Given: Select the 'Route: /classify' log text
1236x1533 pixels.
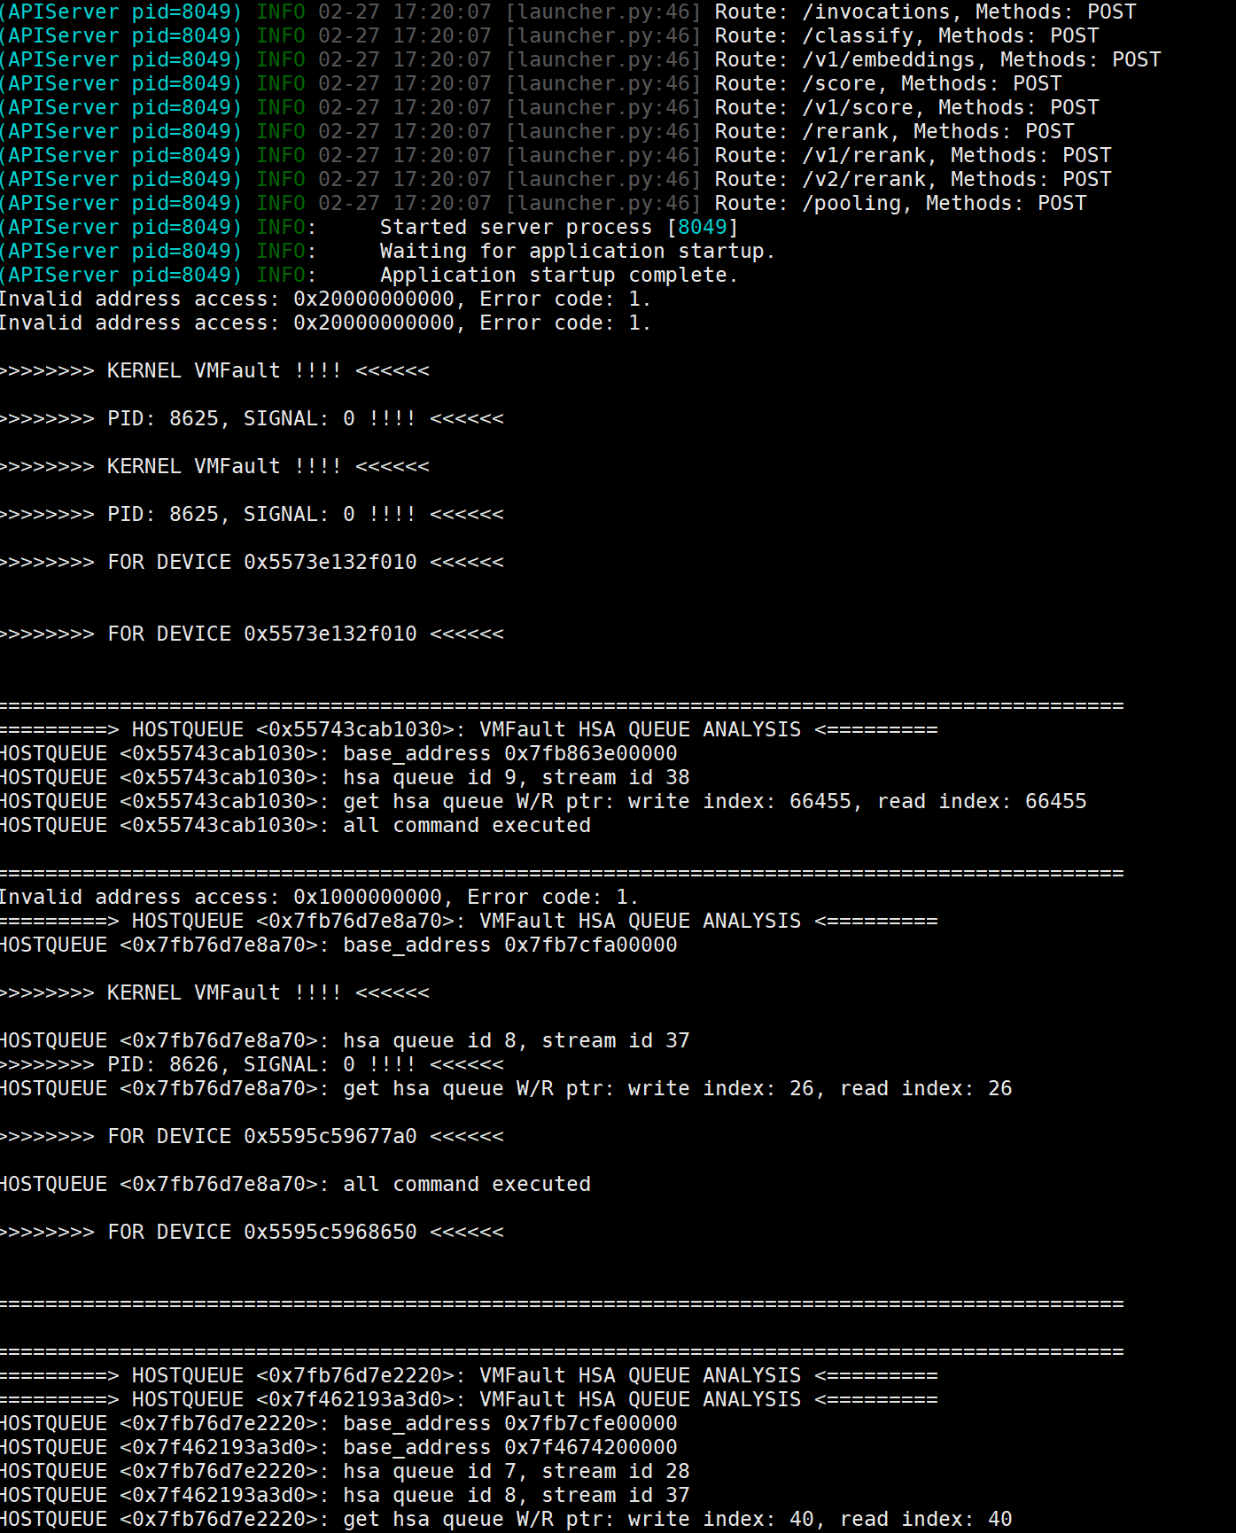Looking at the screenshot, I should pos(814,35).
